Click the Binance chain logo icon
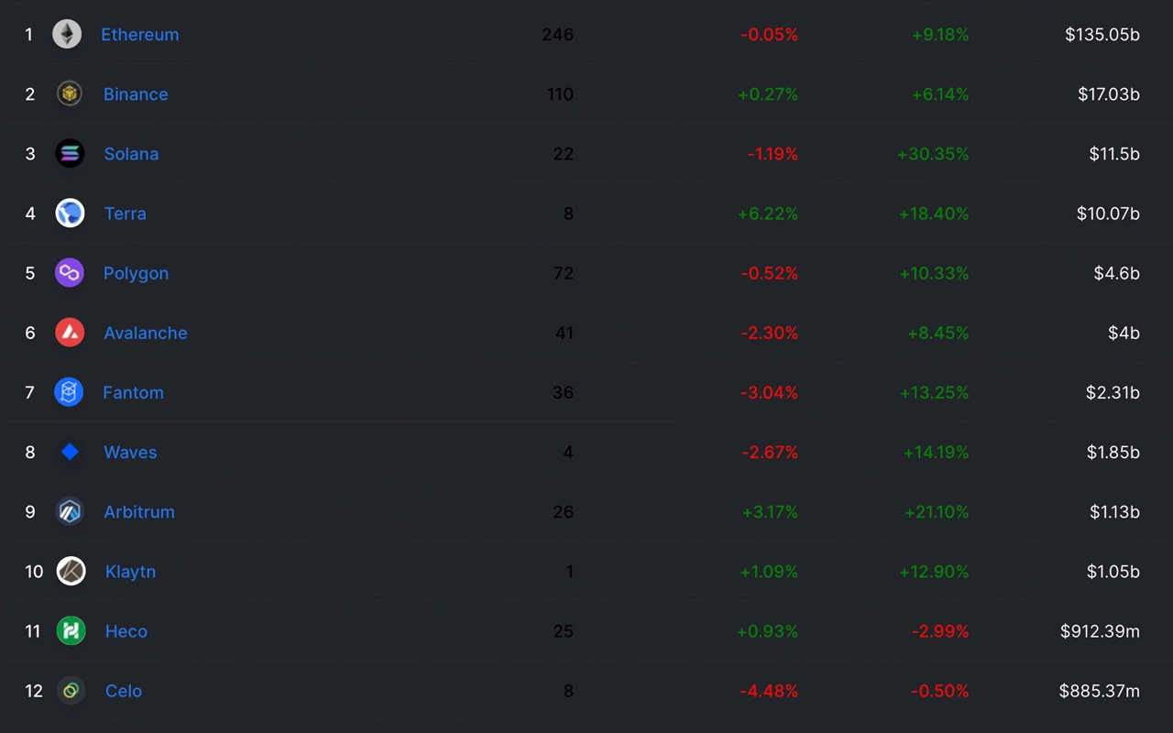The image size is (1173, 733). (70, 93)
